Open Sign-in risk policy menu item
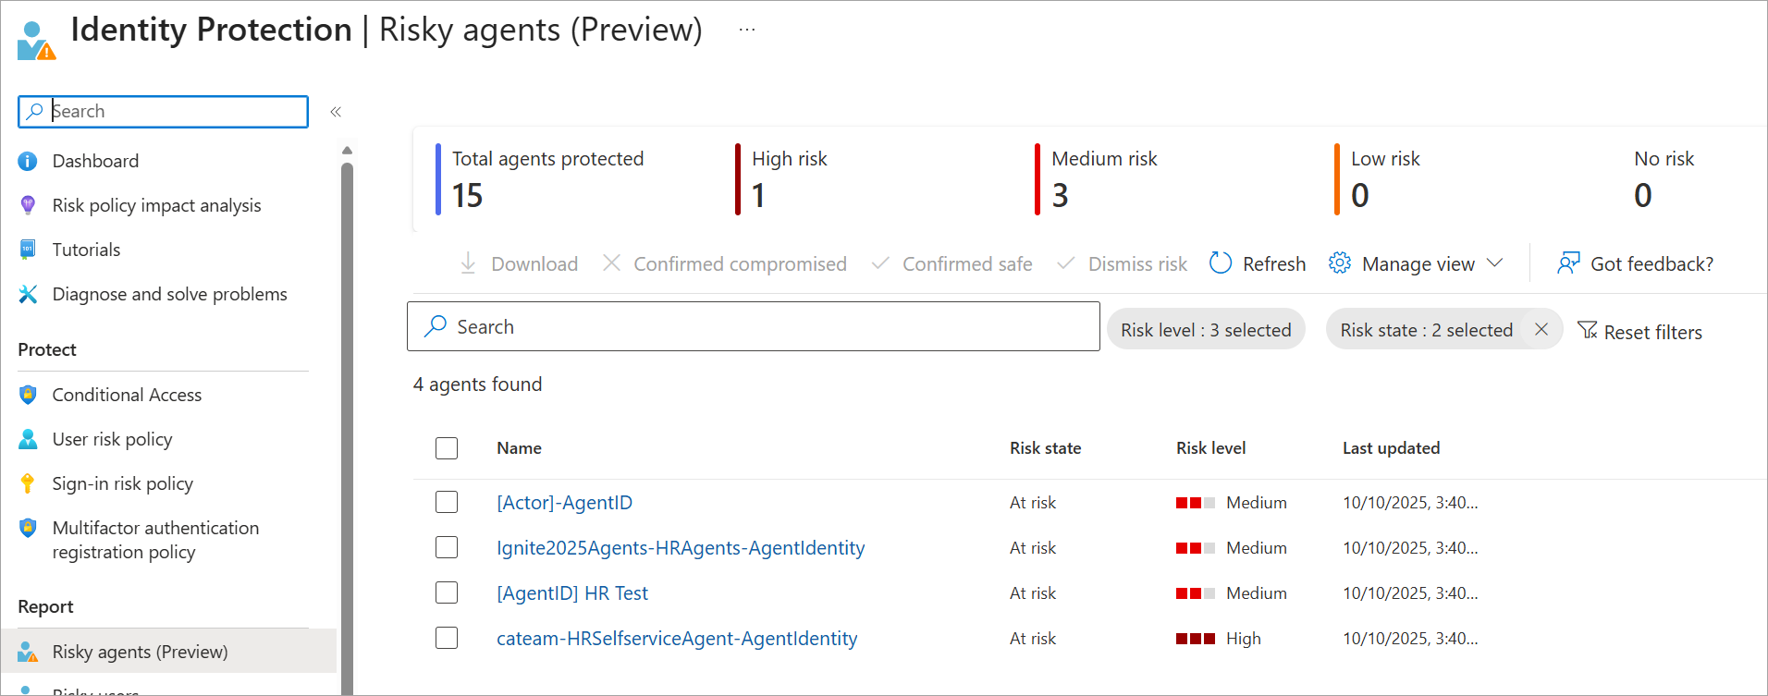 (x=122, y=483)
